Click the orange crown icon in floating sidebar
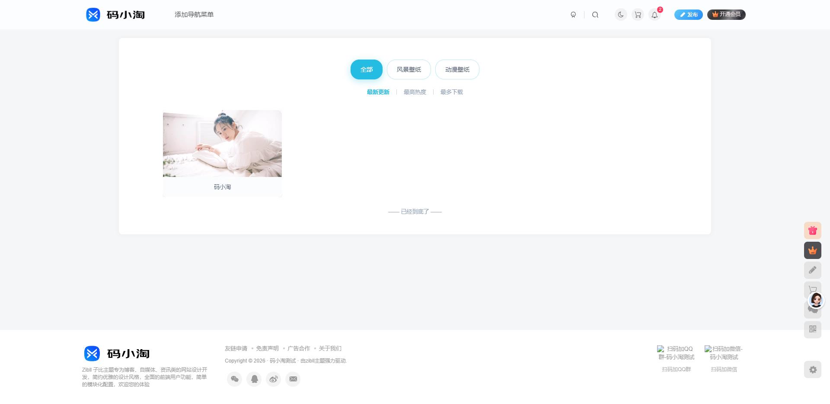Screen dimensions: 830x404 [813, 250]
